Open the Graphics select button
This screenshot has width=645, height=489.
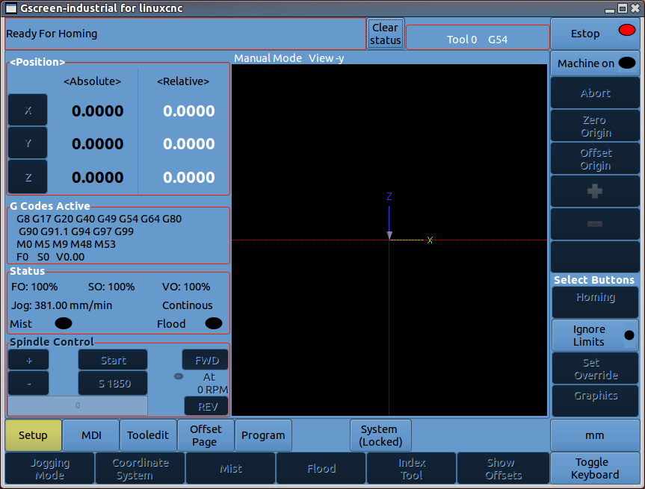coord(595,401)
